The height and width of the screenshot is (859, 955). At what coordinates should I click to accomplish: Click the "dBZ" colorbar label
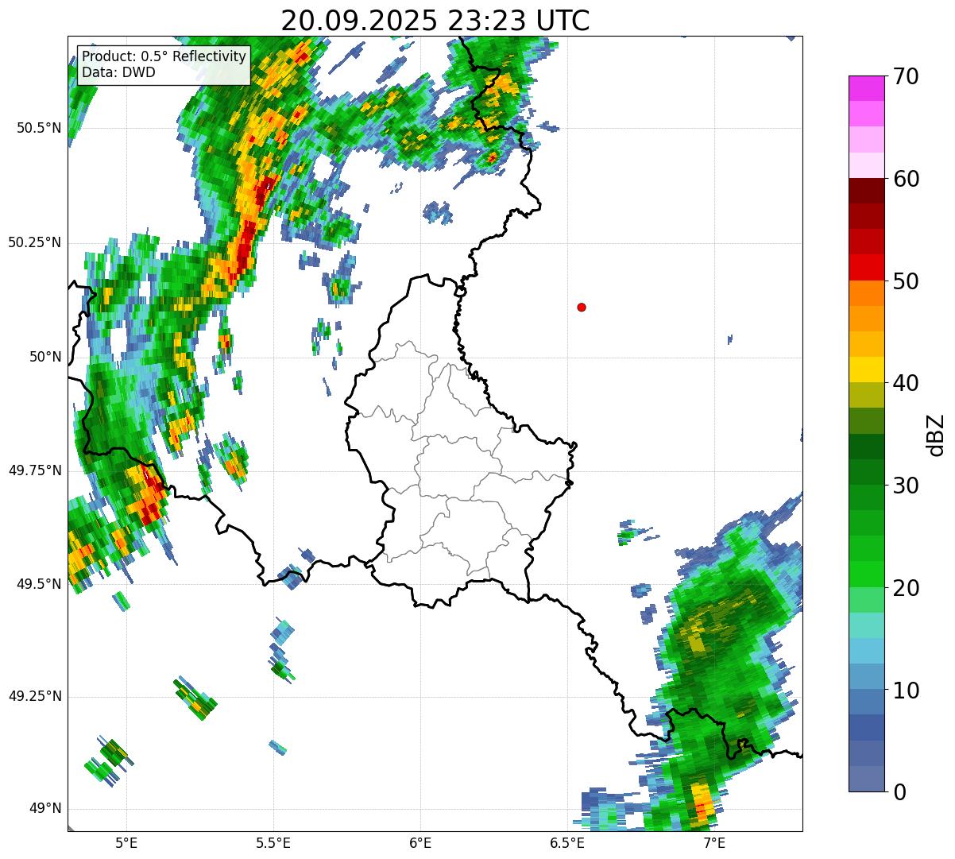coord(936,434)
